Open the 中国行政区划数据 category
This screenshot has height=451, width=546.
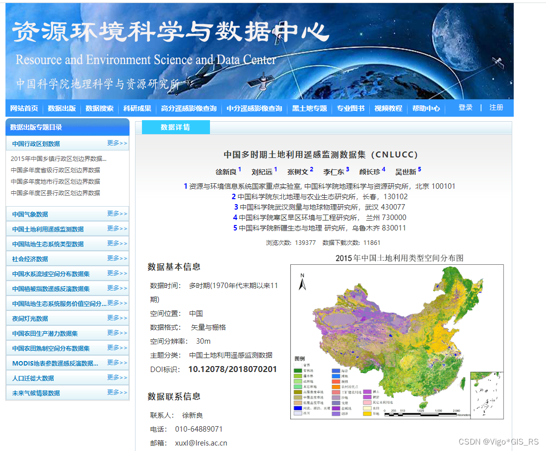36,144
